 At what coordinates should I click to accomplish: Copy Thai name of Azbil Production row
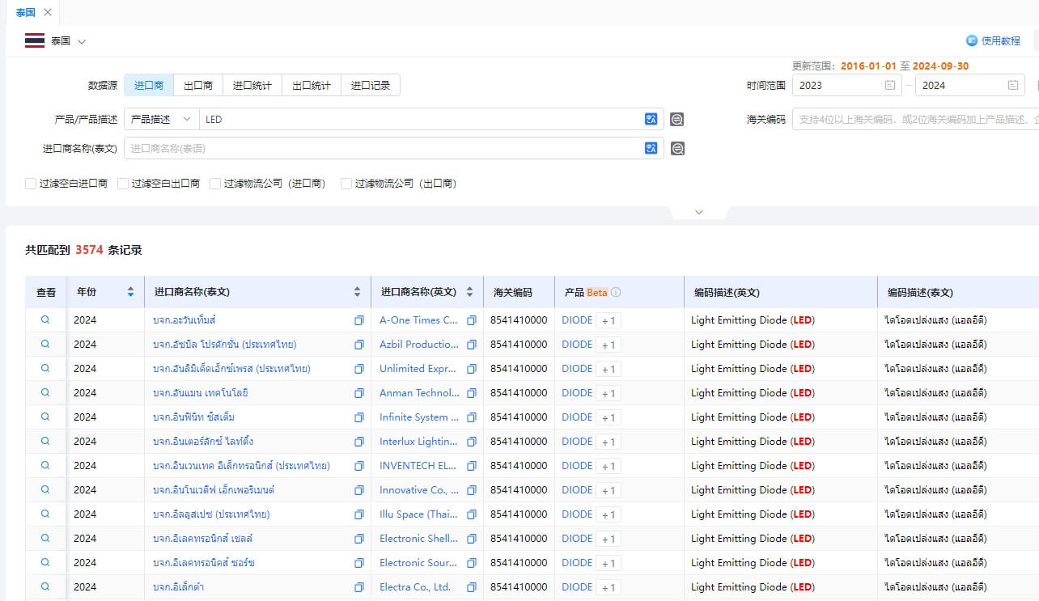point(359,345)
